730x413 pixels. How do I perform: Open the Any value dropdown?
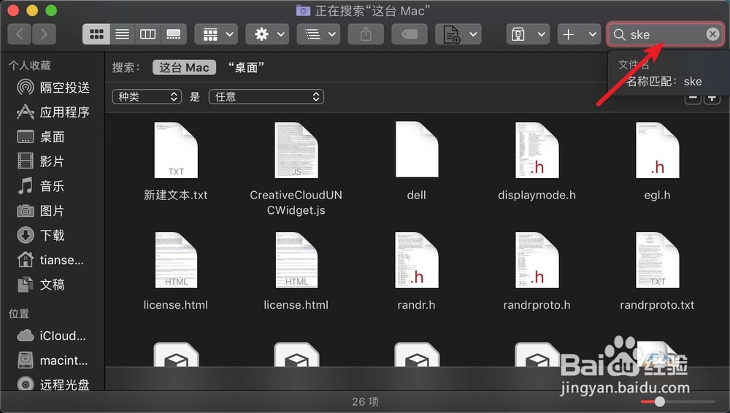click(x=266, y=96)
